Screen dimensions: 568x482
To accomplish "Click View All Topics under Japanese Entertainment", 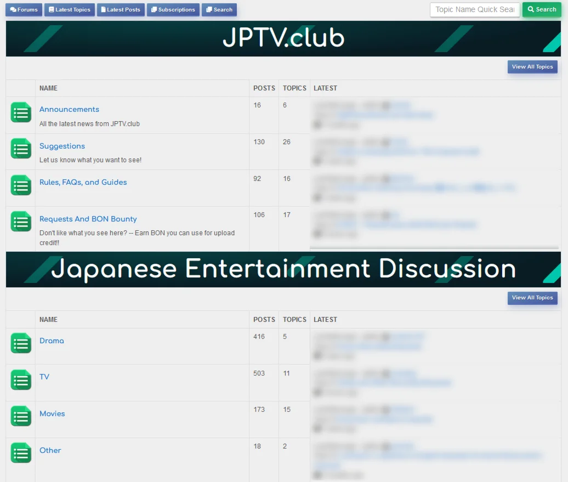I will (x=532, y=298).
